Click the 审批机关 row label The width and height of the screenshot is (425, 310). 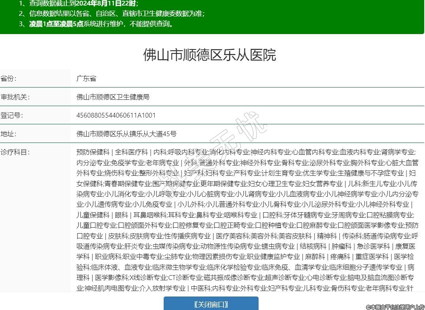click(x=15, y=97)
